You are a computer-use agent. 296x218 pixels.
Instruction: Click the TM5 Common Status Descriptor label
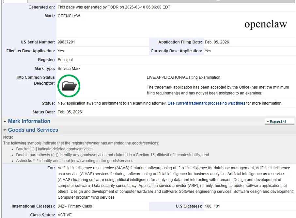[x=35, y=80]
